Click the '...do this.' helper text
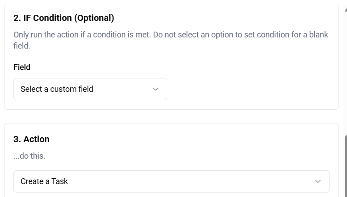The height and width of the screenshot is (197, 347). [29, 156]
